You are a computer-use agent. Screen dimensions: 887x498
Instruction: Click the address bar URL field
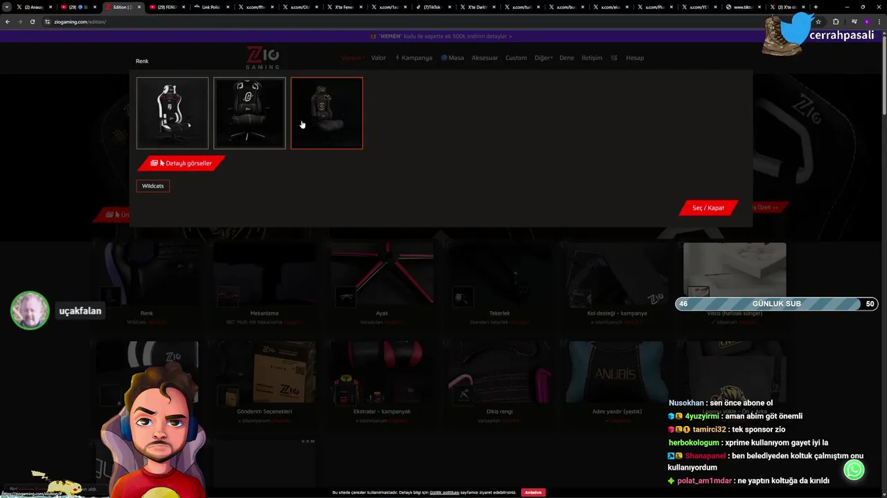tap(416, 21)
